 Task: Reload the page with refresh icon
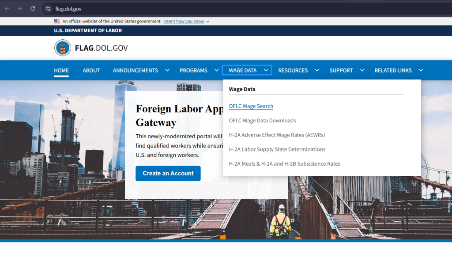[x=33, y=8]
